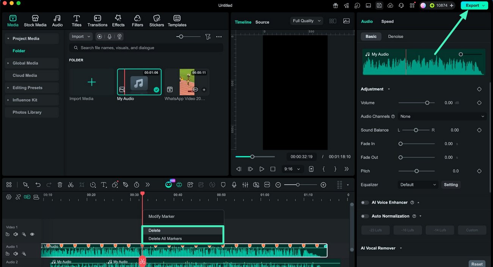Click the Import Media tile

coord(92,82)
